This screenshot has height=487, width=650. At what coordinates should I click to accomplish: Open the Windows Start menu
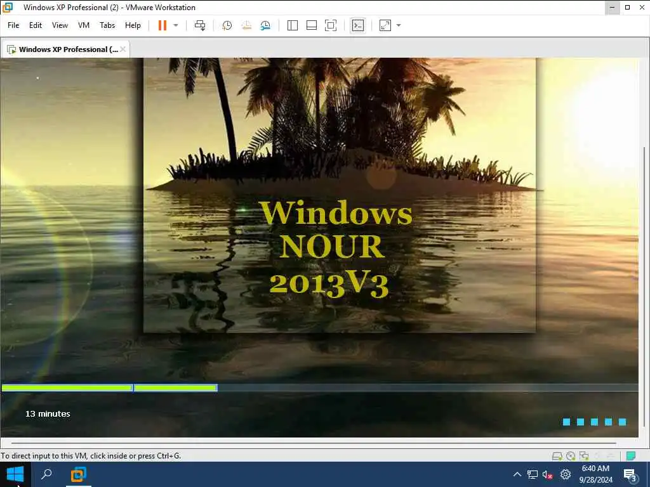tap(15, 474)
